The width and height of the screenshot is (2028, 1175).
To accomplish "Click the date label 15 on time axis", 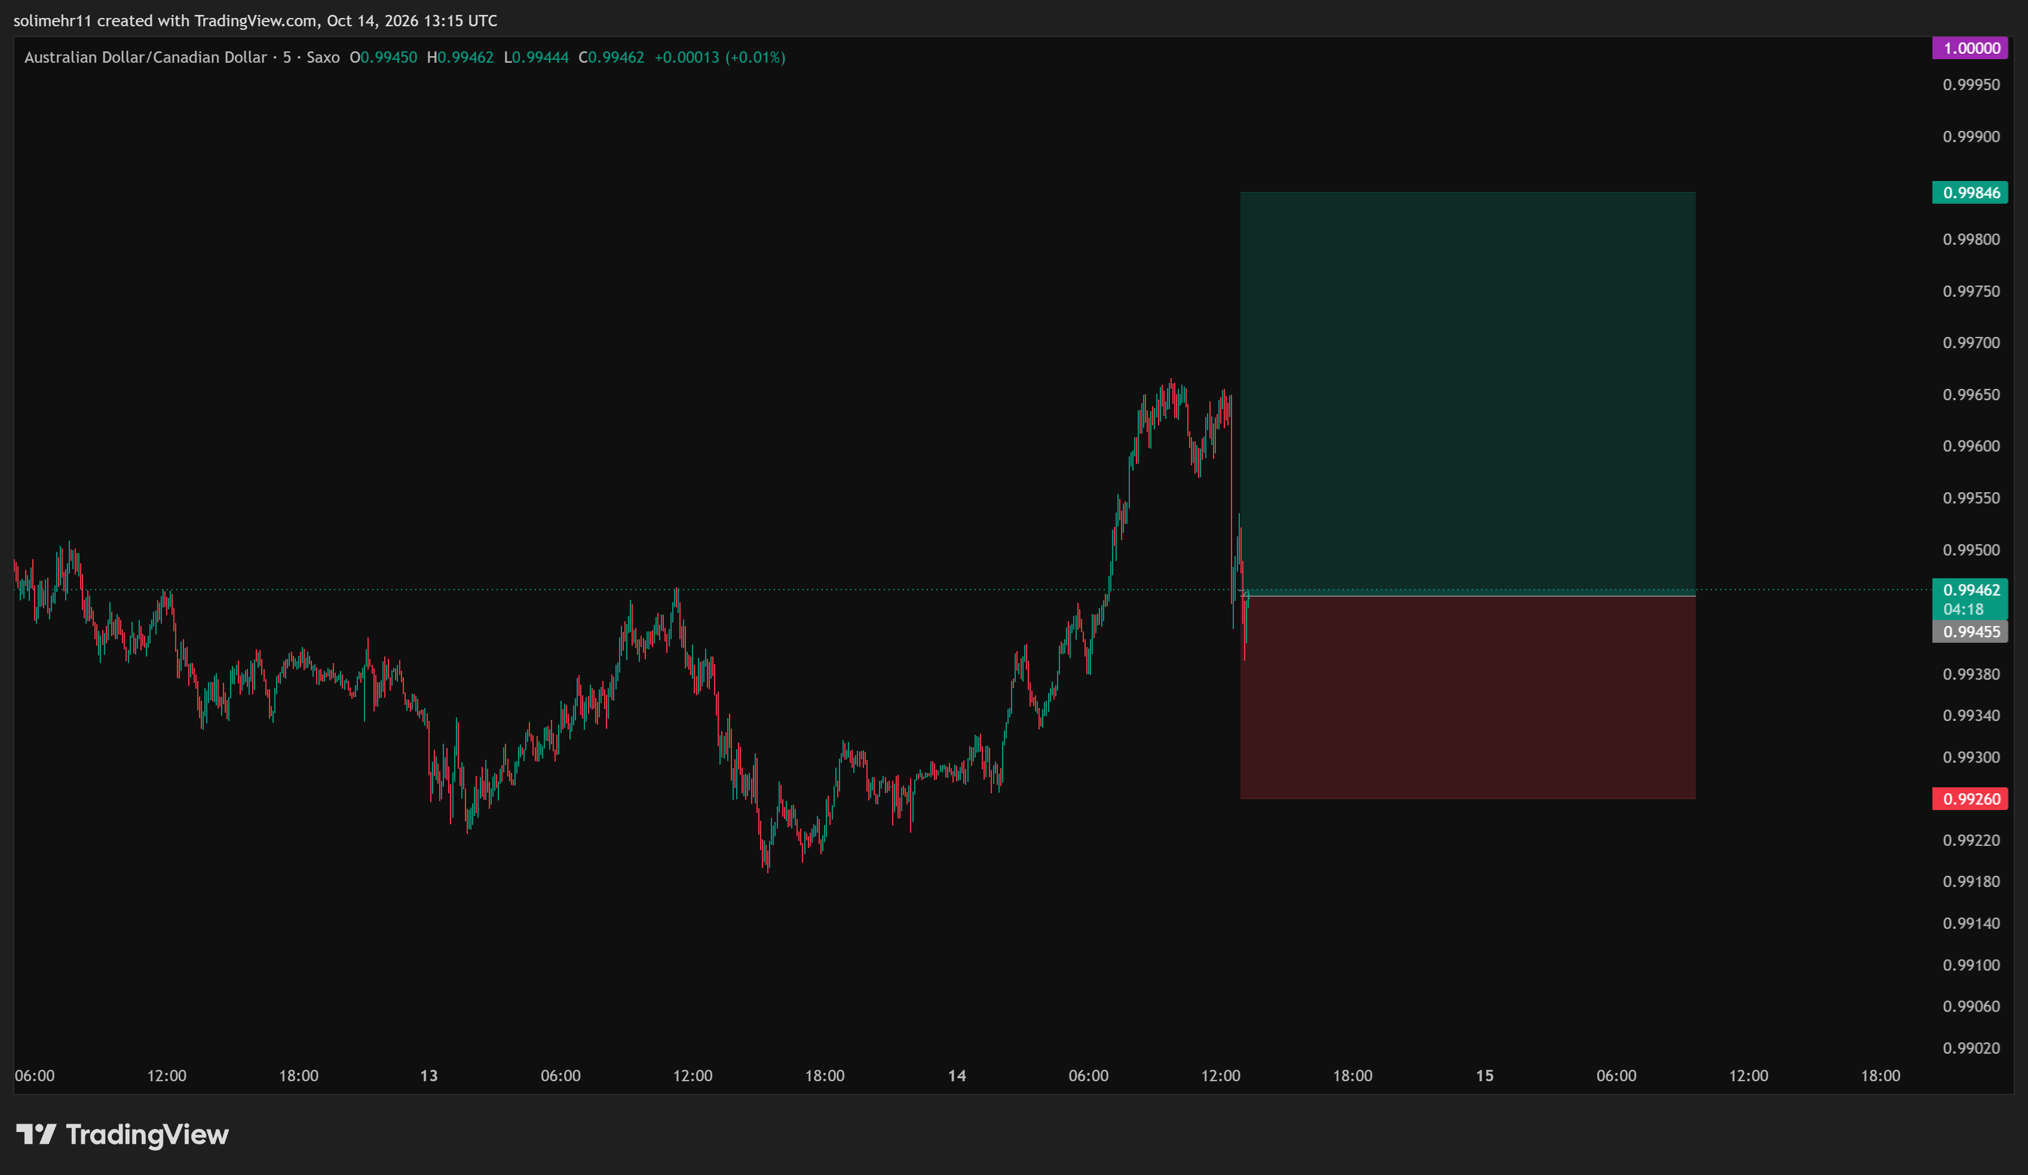I will tap(1485, 1076).
